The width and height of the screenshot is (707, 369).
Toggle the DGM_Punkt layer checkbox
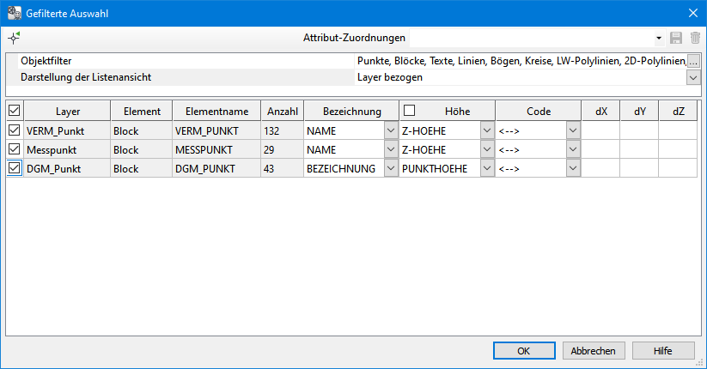[14, 168]
